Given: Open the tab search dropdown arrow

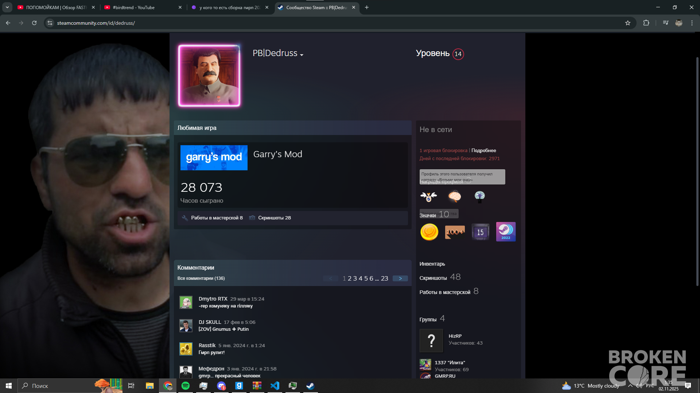Looking at the screenshot, I should 7,7.
